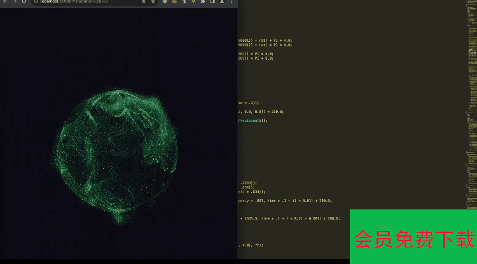477x264 pixels.
Task: Click the browser forward arrow
Action: (x=15, y=2)
